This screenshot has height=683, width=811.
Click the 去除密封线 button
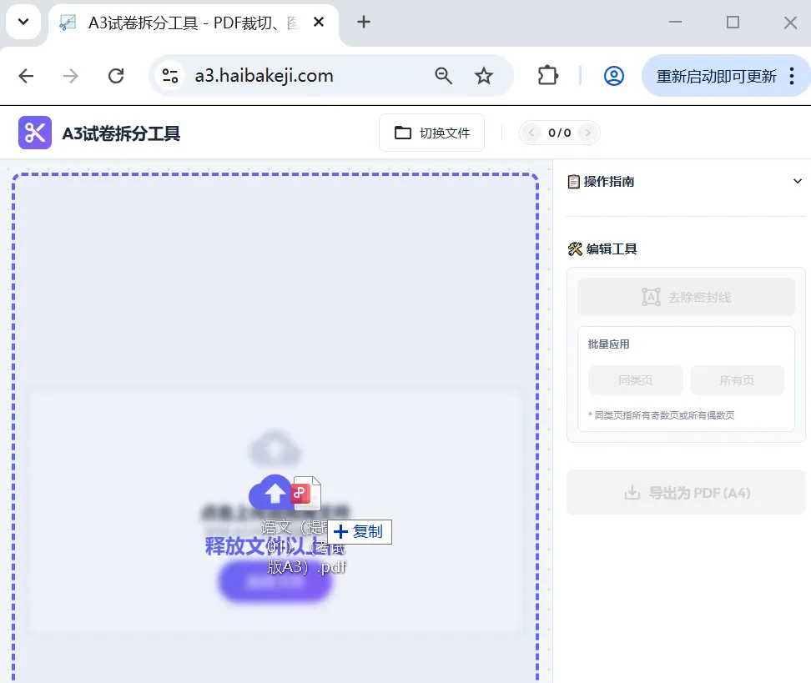pos(686,297)
